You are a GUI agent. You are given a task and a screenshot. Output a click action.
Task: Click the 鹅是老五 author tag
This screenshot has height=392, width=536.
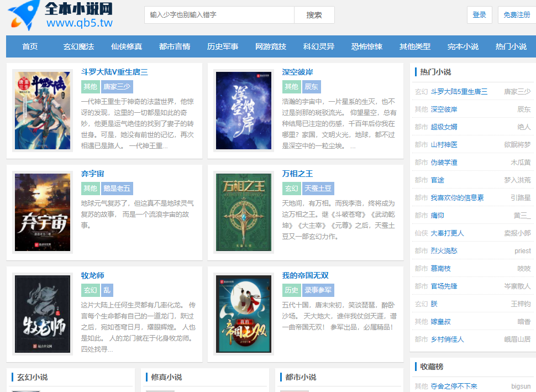point(117,189)
